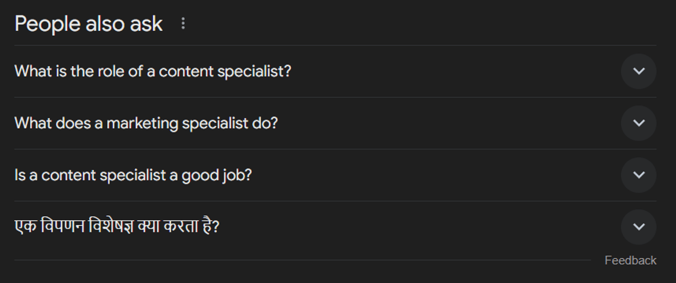Click the question 'एक विपणन विशेषज्ञ क्या करता है?'

coord(117,226)
